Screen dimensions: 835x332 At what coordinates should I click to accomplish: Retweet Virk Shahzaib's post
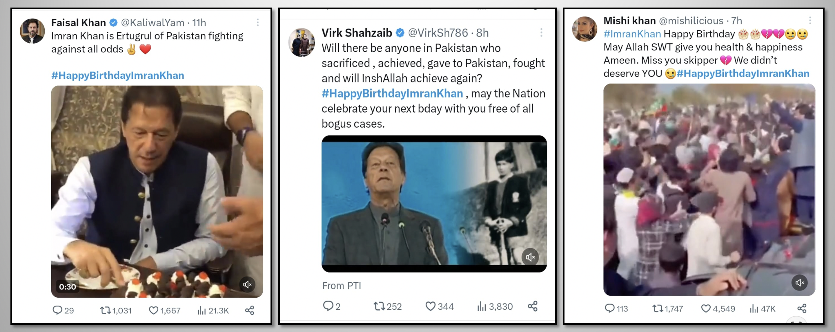[379, 306]
